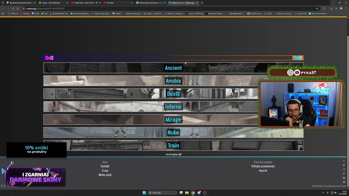Reload the current page
The height and width of the screenshot is (196, 349).
coord(13,8)
